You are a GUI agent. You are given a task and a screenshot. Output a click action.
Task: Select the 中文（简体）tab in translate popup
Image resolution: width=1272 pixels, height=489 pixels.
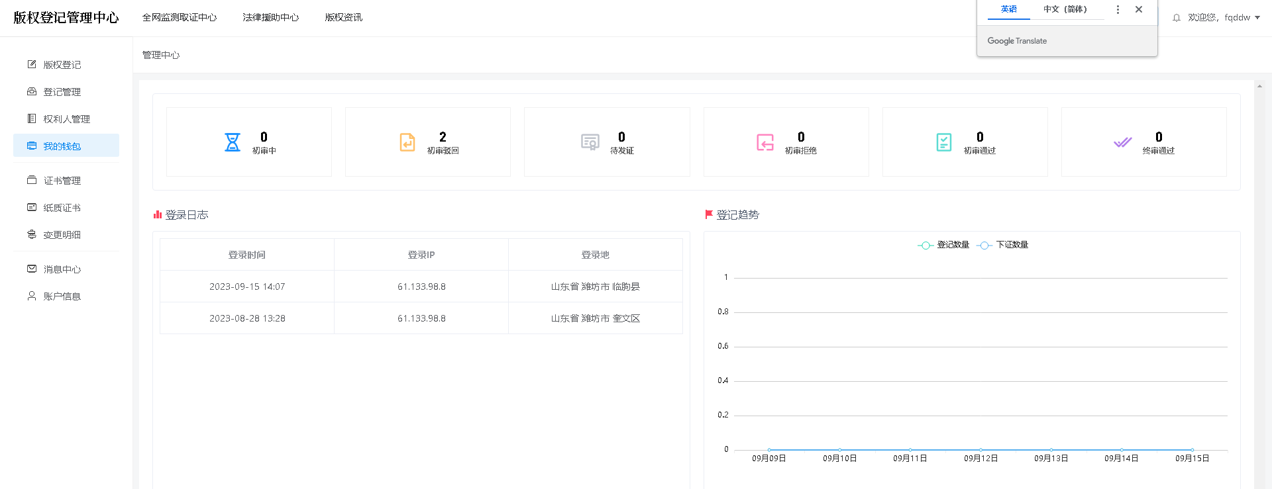point(1065,9)
